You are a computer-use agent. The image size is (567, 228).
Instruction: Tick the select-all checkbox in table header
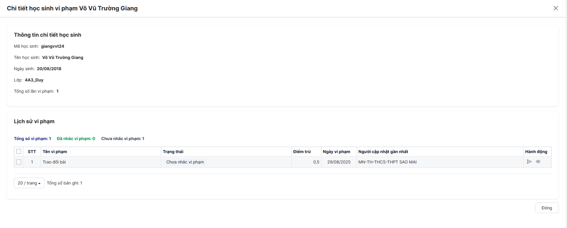pos(19,151)
